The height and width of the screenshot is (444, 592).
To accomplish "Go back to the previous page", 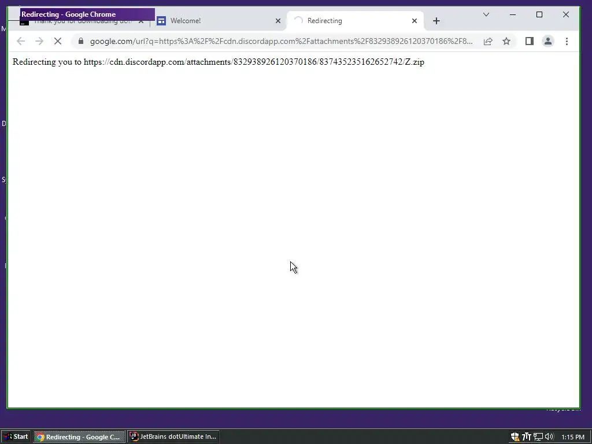I will click(x=21, y=41).
